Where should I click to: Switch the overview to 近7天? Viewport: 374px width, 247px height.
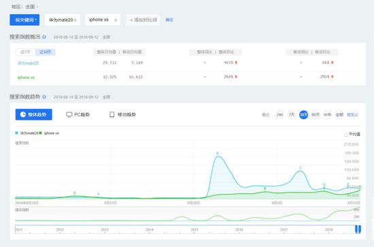click(26, 52)
